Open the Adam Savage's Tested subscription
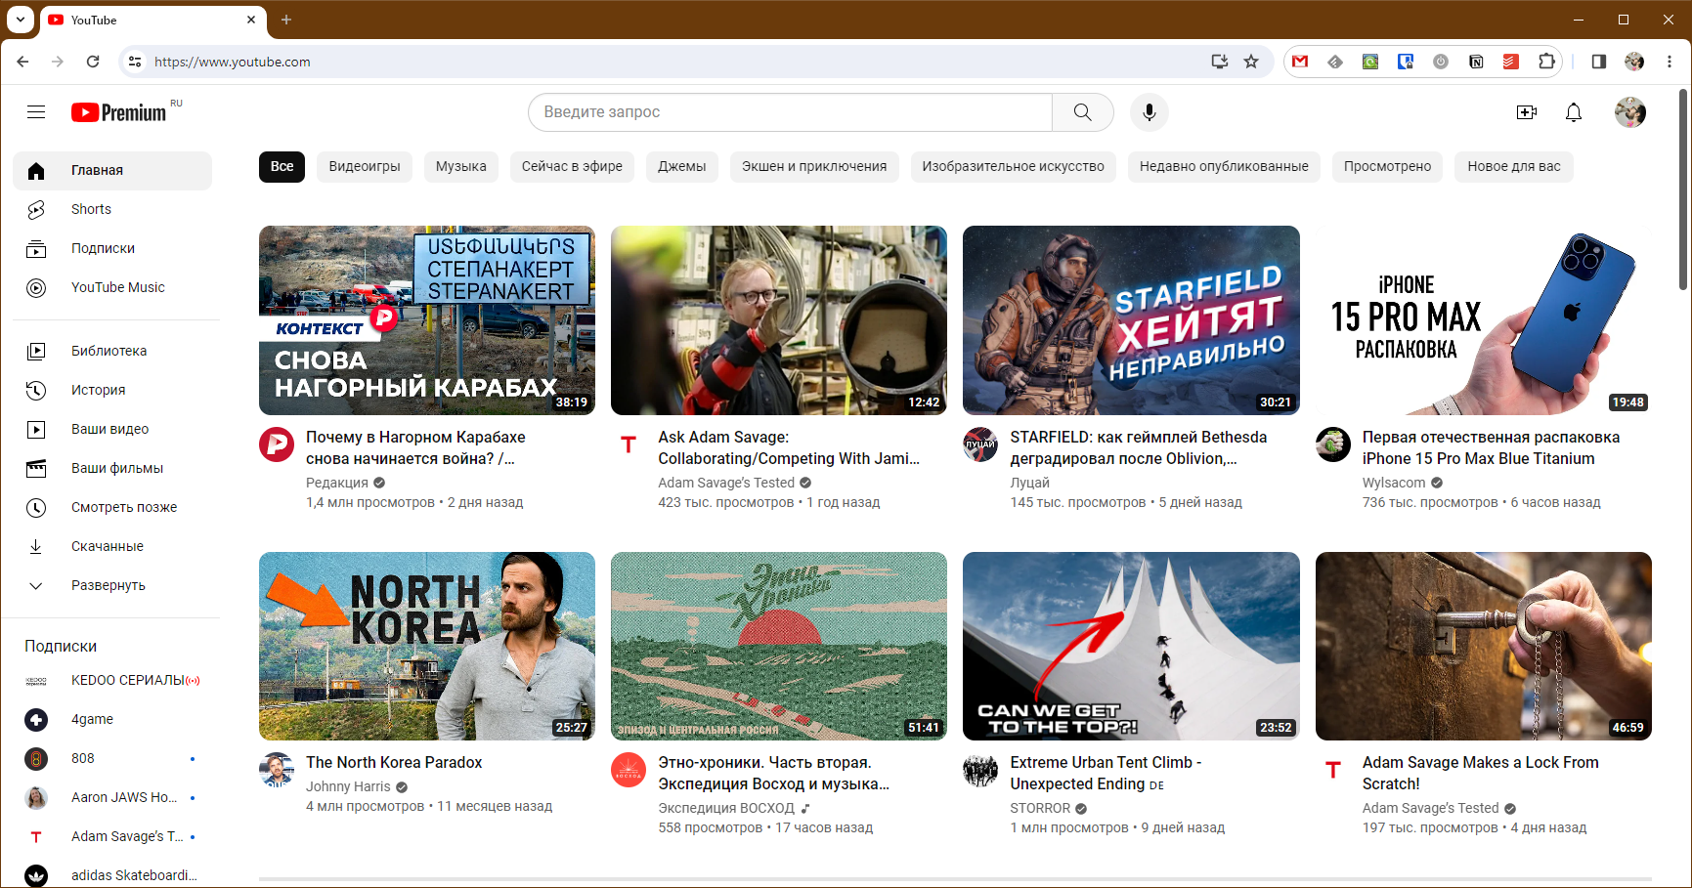The height and width of the screenshot is (888, 1692). pos(112,836)
